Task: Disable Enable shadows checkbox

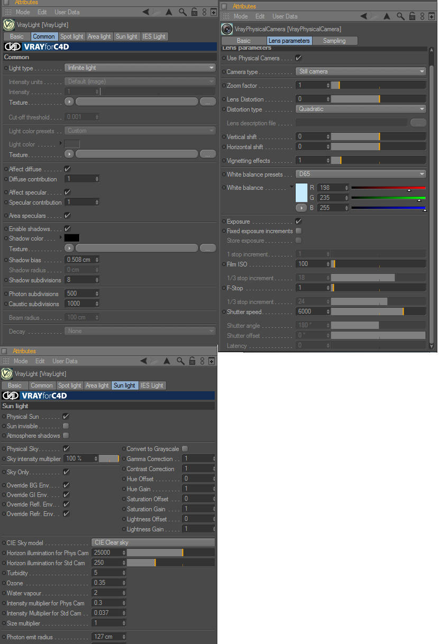Action: point(67,229)
